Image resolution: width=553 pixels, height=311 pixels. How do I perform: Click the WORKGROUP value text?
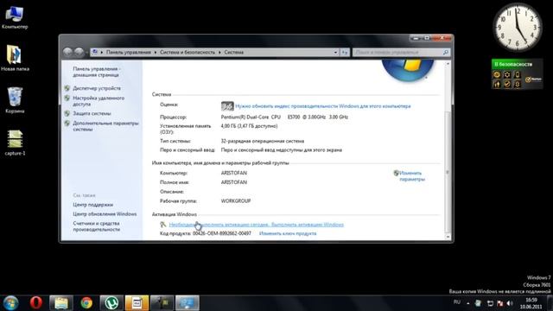coord(236,201)
